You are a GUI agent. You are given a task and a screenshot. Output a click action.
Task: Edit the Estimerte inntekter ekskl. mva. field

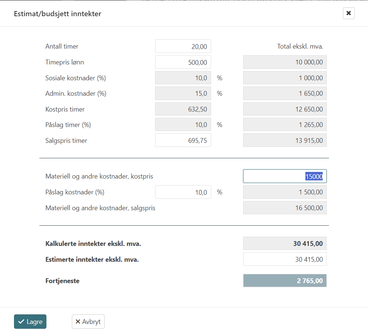click(285, 259)
